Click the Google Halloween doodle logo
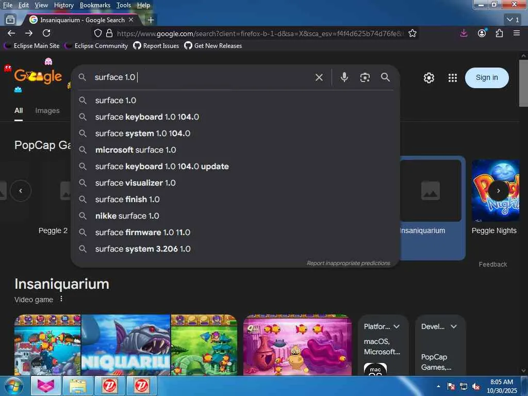Screen dimensions: 528x396 pyautogui.click(x=38, y=76)
